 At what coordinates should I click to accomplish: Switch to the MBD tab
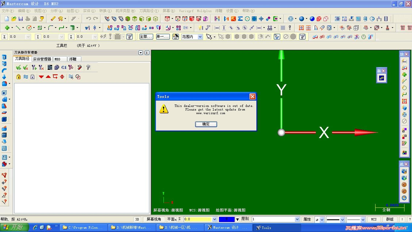[x=60, y=59]
